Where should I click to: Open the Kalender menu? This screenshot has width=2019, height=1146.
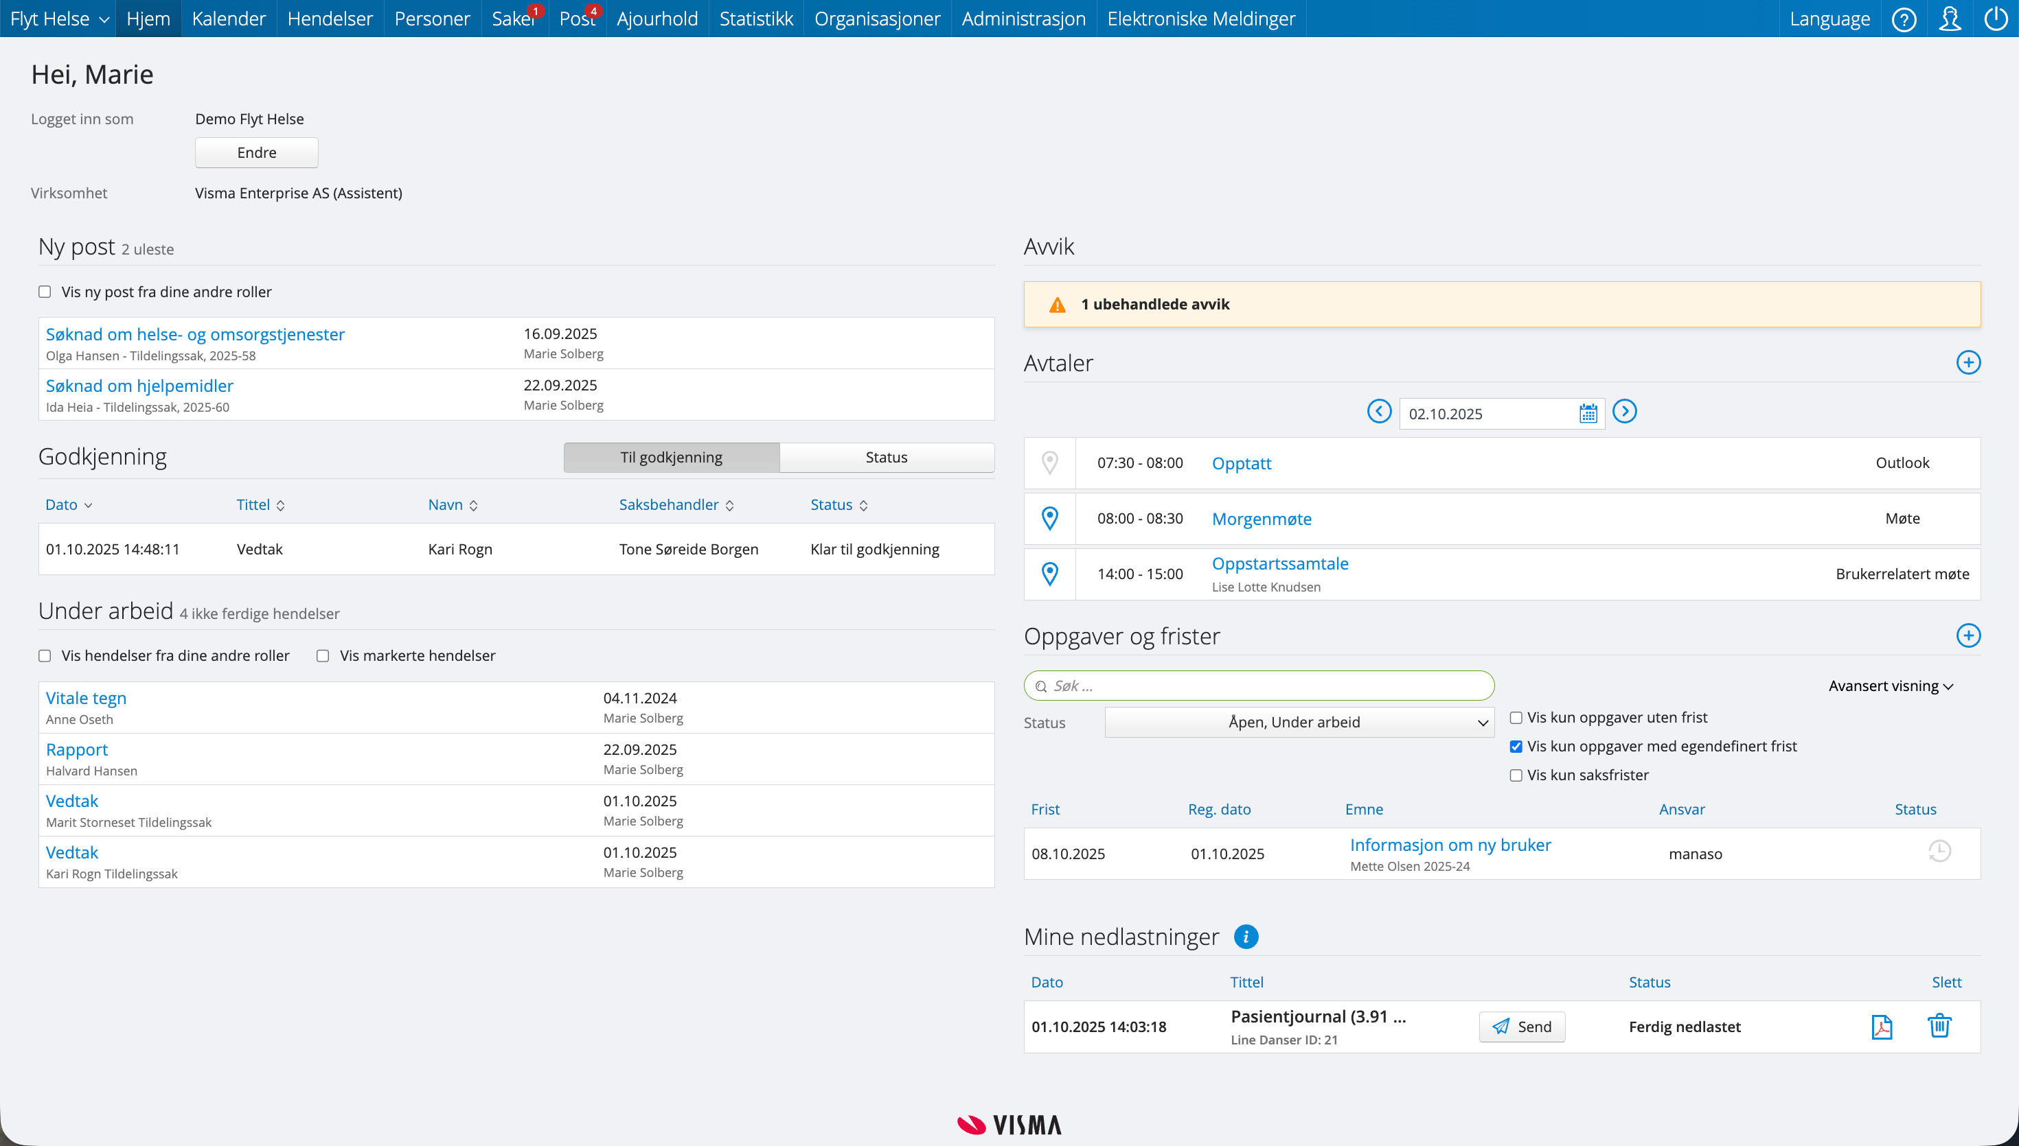(229, 19)
